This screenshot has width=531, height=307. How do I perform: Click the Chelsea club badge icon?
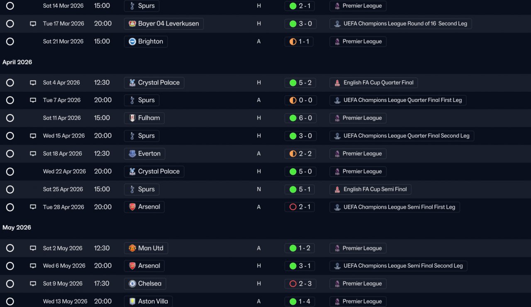click(132, 284)
